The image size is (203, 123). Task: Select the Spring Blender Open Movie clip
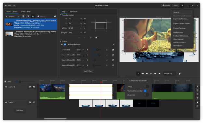point(31,24)
